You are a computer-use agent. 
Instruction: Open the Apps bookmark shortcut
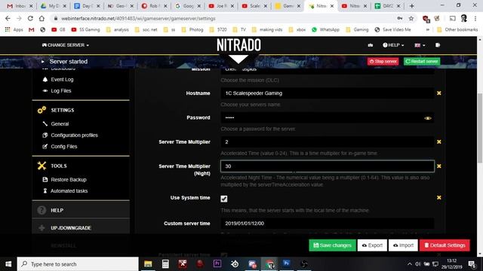coord(14,30)
